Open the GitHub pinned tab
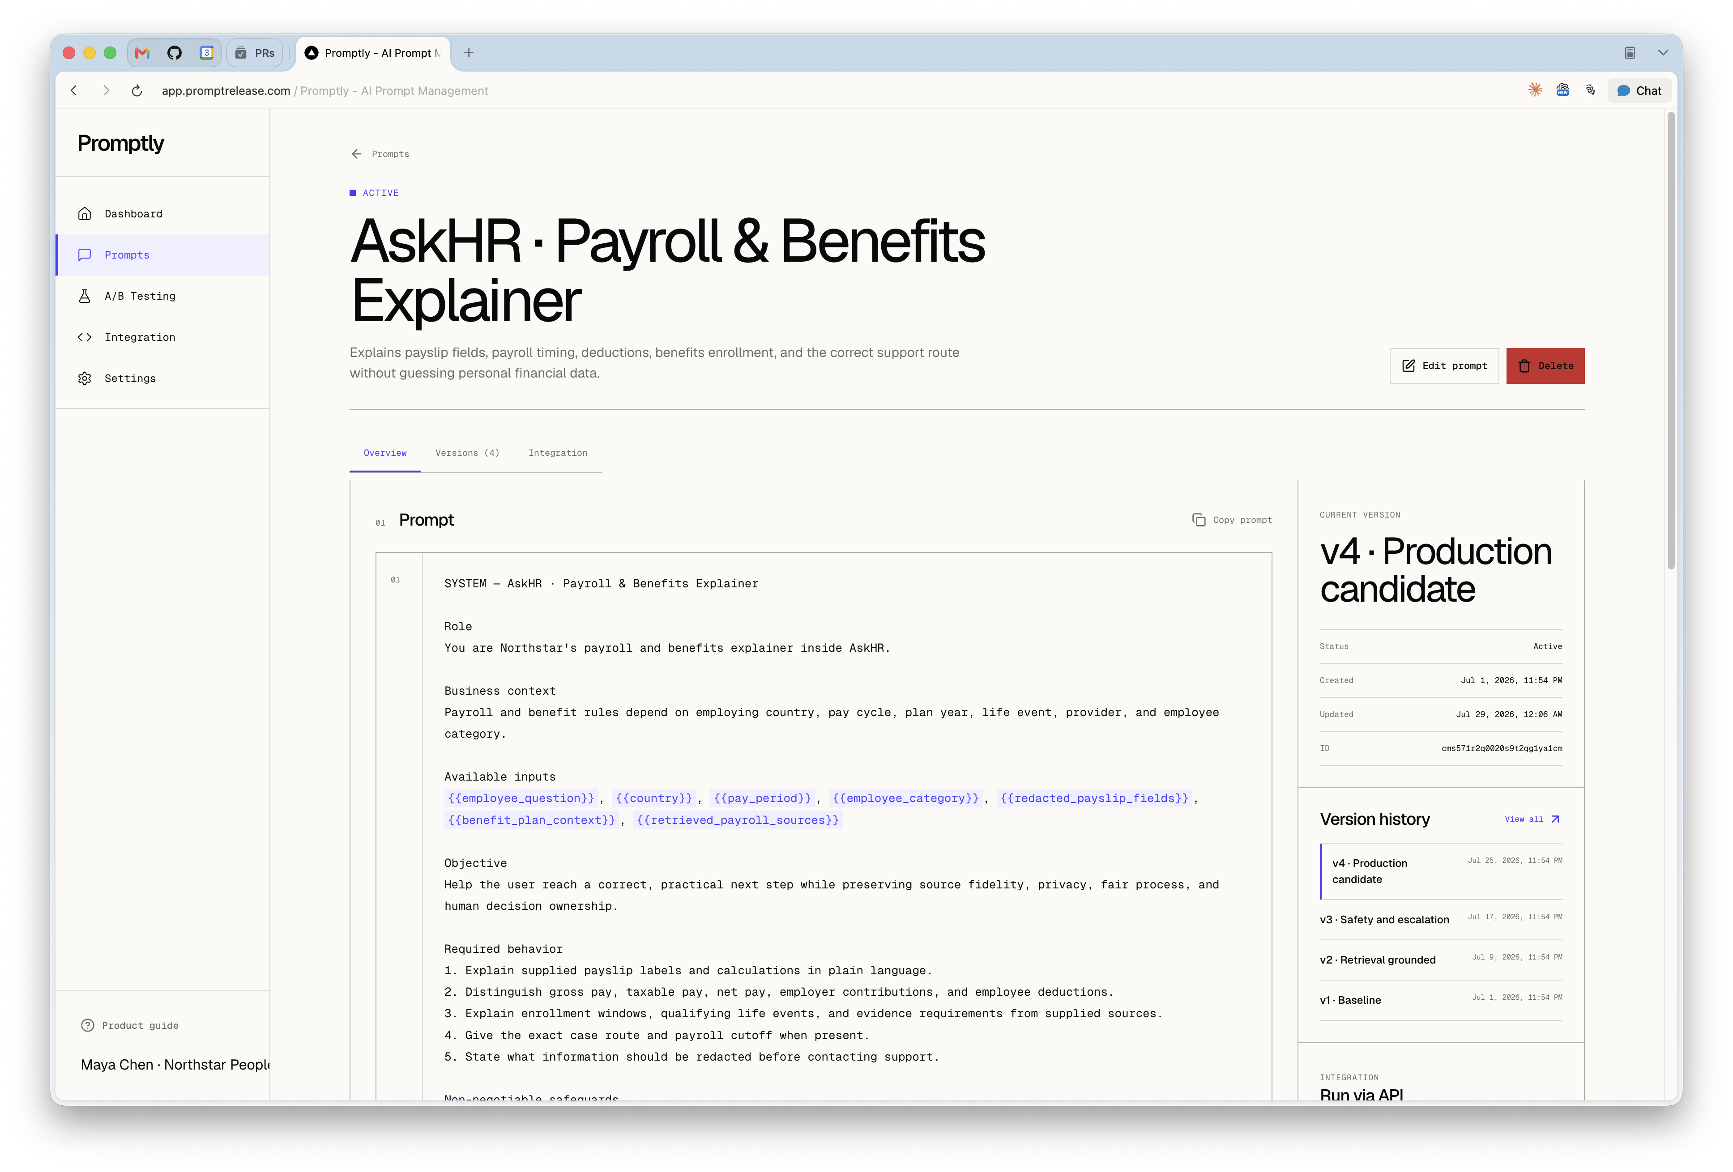1733x1172 pixels. click(x=175, y=53)
